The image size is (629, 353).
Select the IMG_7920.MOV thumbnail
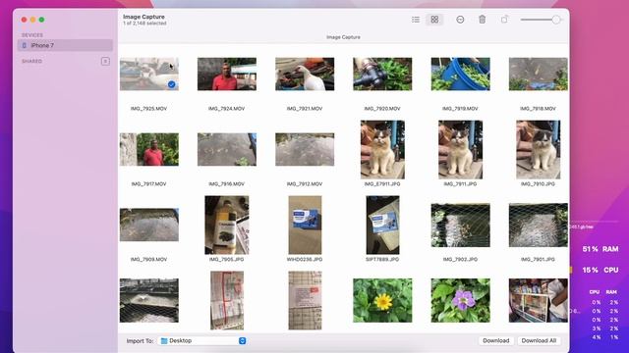tap(382, 75)
